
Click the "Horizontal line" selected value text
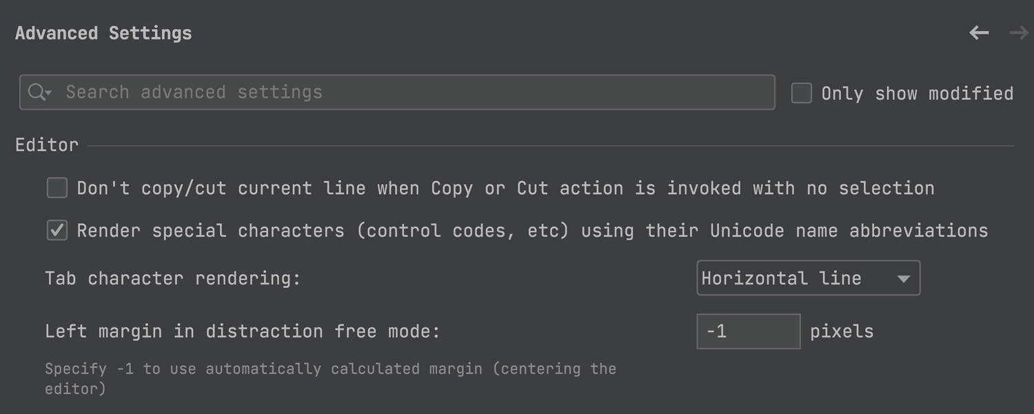[x=781, y=278]
